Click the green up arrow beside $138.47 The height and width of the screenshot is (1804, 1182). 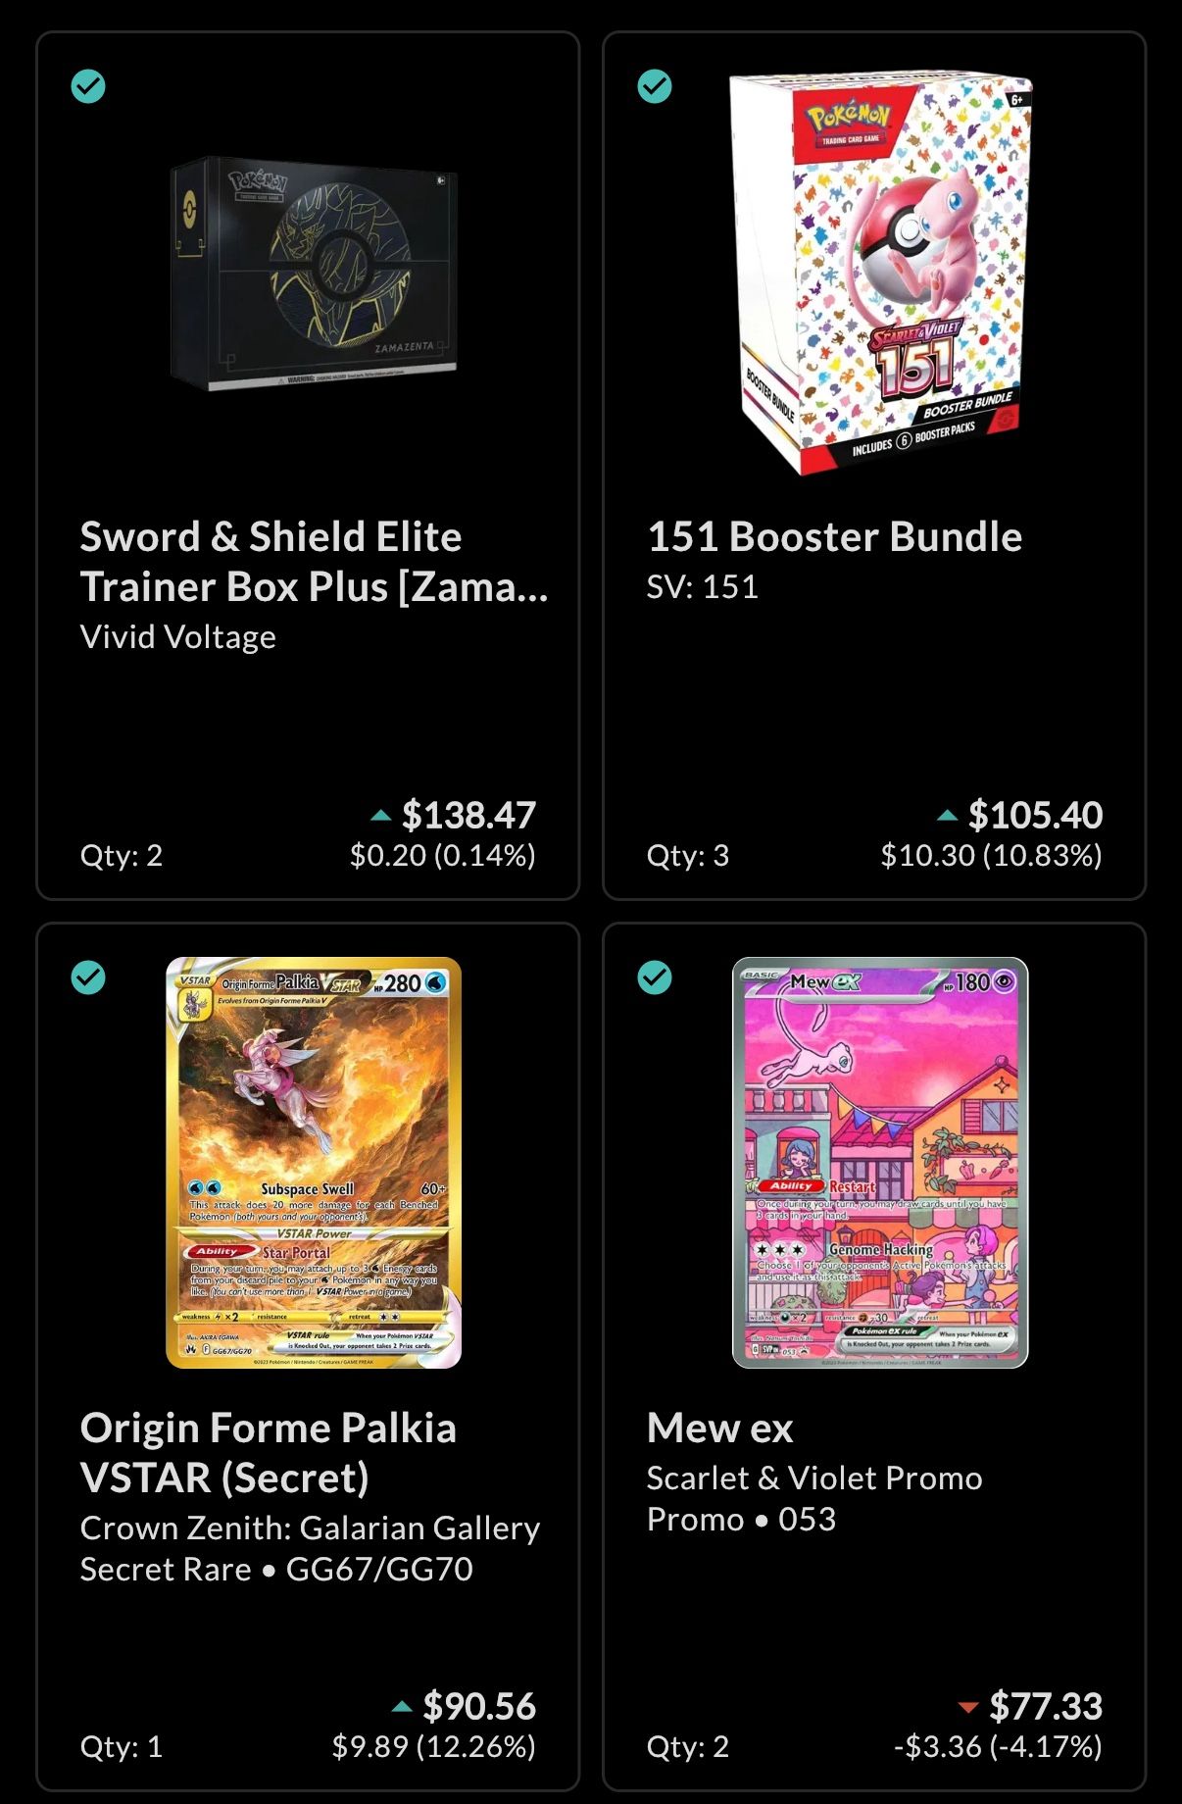tap(380, 816)
